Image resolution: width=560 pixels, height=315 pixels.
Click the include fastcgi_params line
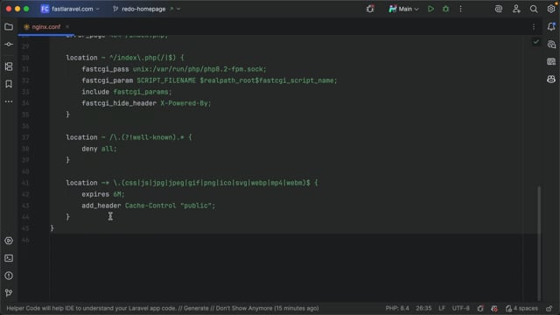(x=127, y=92)
